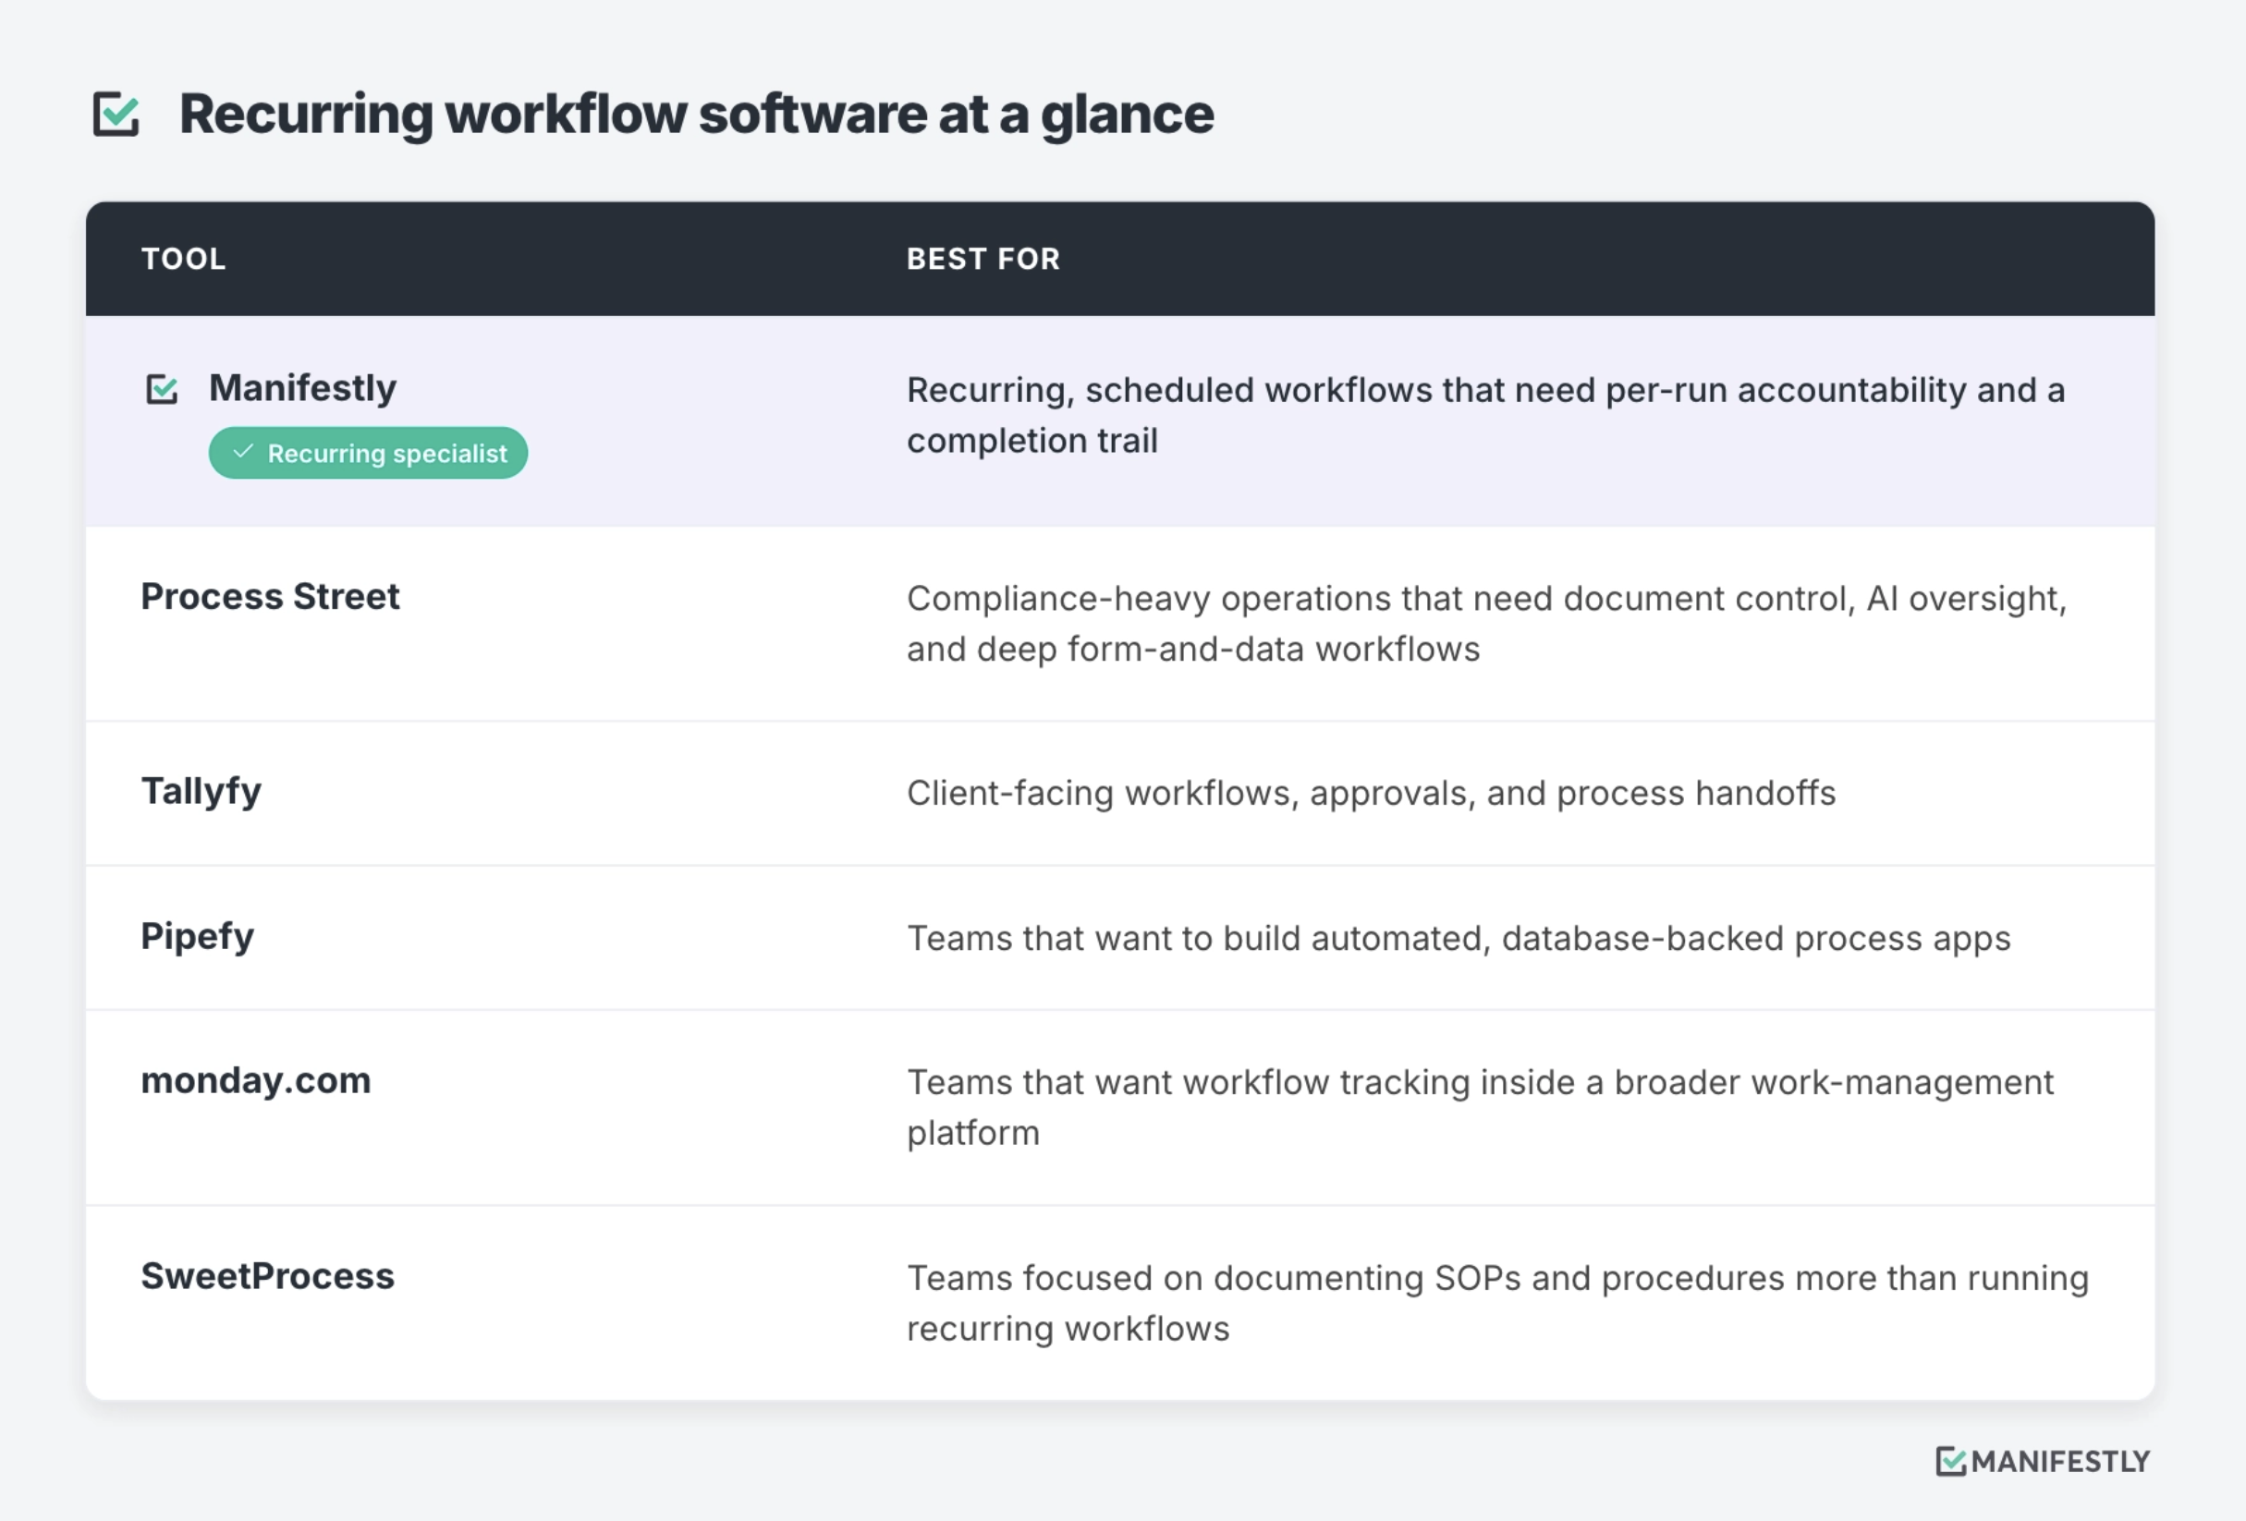Click the 'Client-facing workflows, approvals' description for Tallyfy
This screenshot has width=2246, height=1521.
[x=1371, y=794]
